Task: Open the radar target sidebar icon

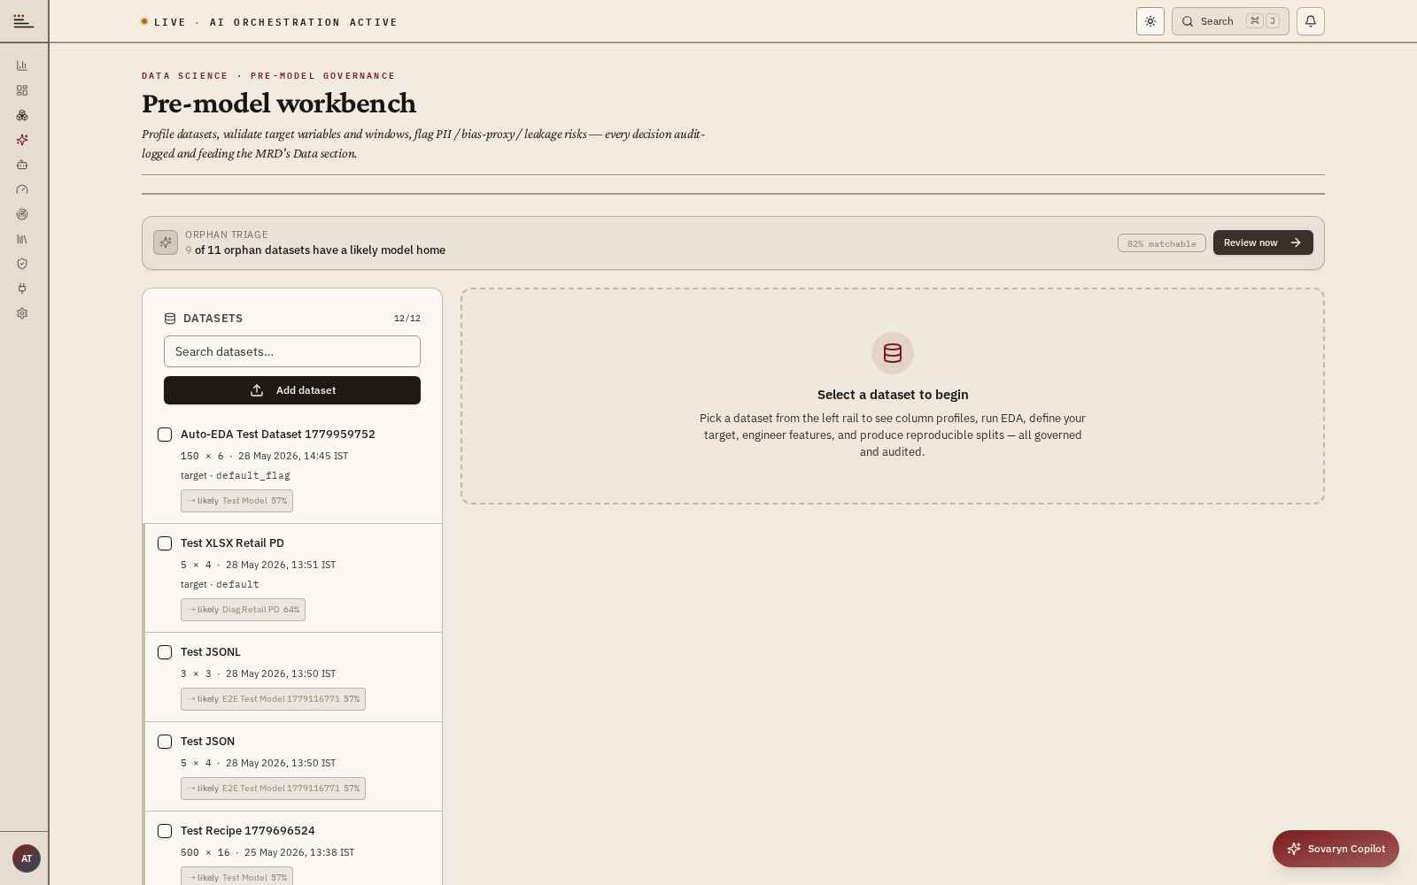Action: (x=22, y=214)
